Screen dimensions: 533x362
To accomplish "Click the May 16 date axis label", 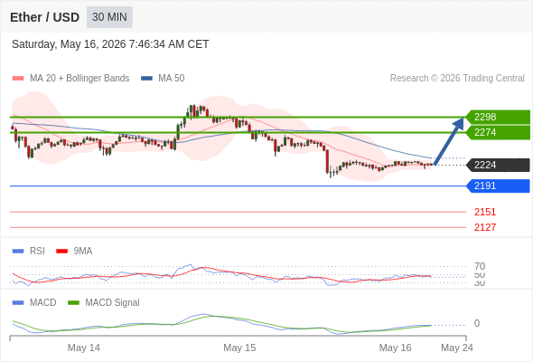I will (395, 348).
